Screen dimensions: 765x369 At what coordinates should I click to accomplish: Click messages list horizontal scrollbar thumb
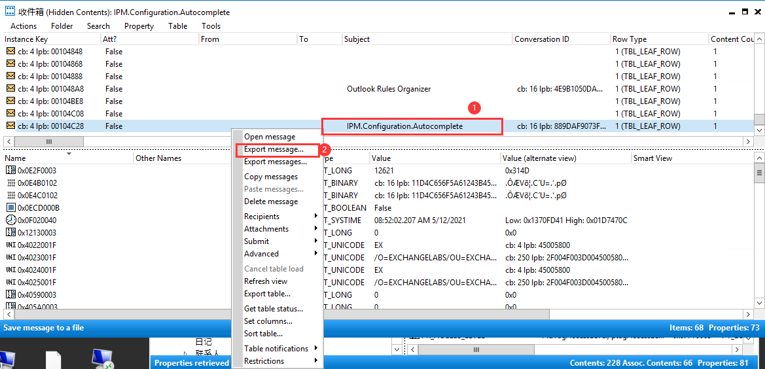pyautogui.click(x=49, y=141)
